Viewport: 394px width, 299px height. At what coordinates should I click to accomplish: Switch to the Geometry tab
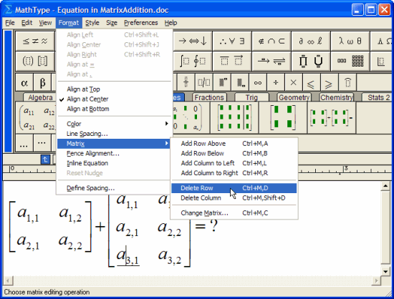pos(294,97)
